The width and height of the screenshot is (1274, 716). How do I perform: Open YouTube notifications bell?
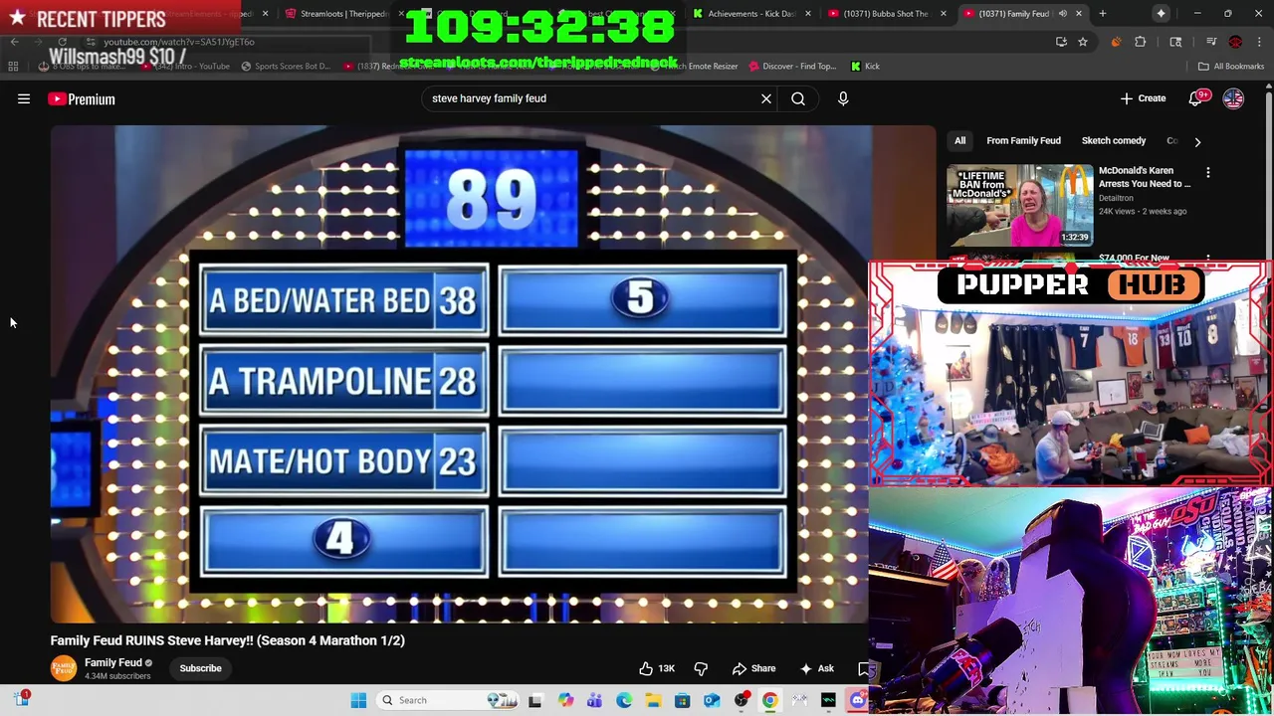tap(1196, 98)
